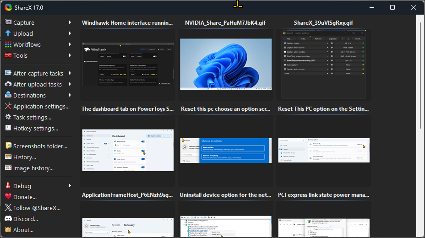Open Task settings menu item
The width and height of the screenshot is (425, 238).
point(32,117)
